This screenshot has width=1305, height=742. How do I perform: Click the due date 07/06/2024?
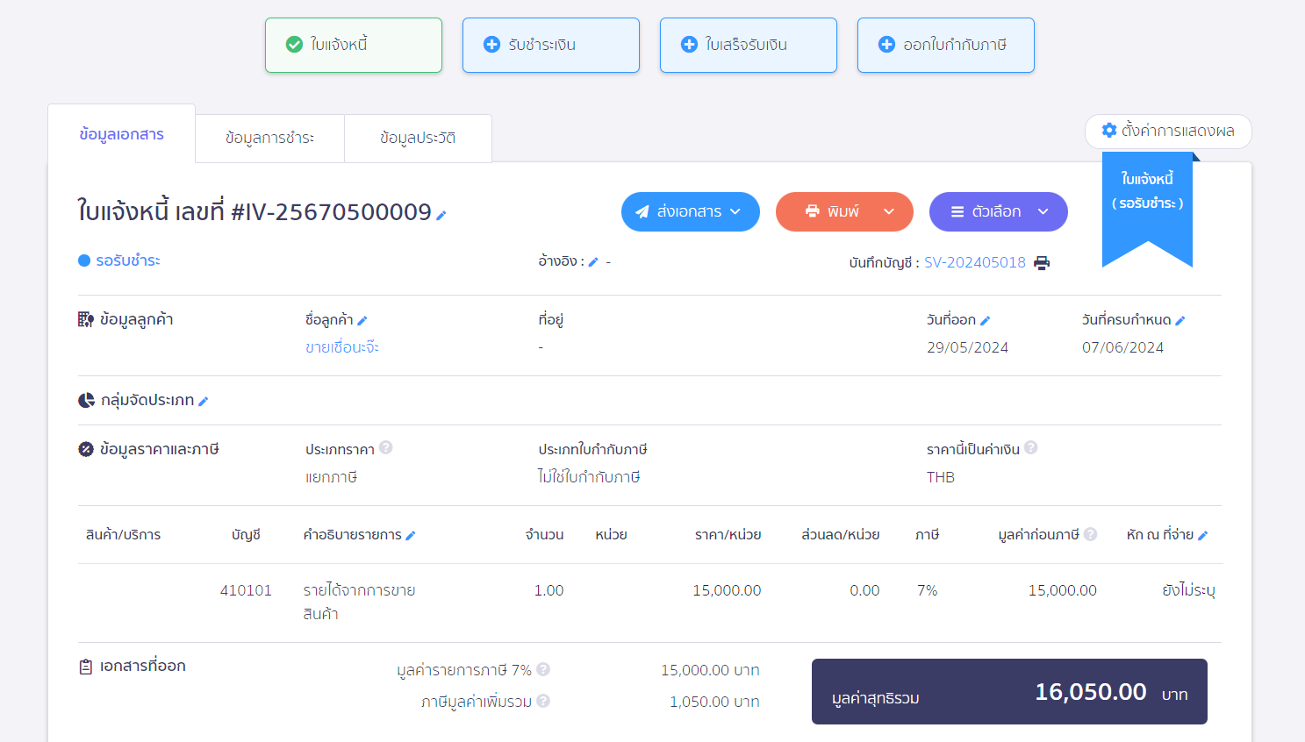(1122, 347)
